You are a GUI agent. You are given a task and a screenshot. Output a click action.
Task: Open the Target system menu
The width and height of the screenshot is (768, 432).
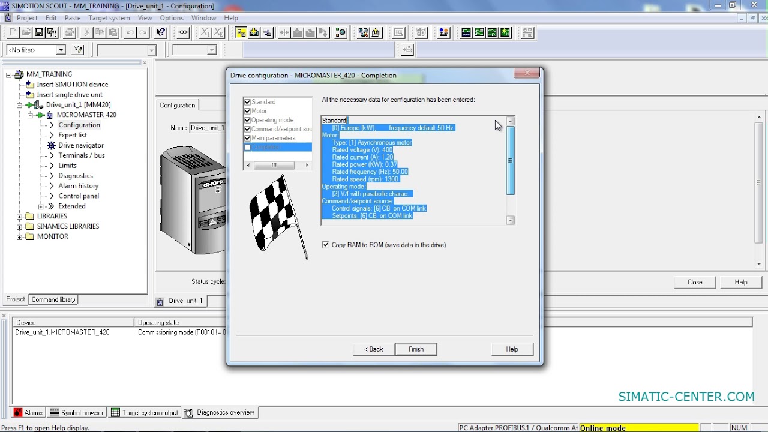tap(109, 18)
